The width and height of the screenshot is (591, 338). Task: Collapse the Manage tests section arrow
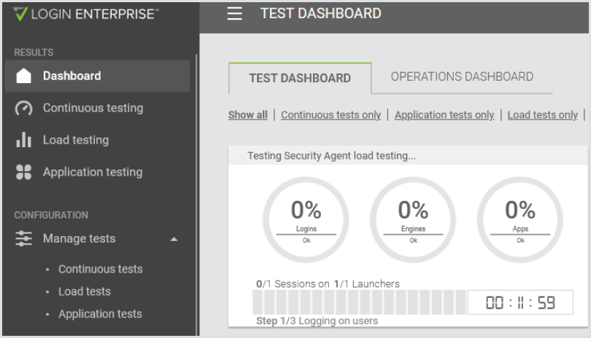click(x=174, y=239)
